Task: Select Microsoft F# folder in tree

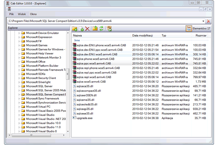Action: point(34,41)
